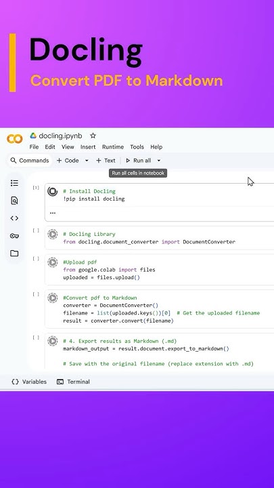The height and width of the screenshot is (488, 274).
Task: Click the markdown_output export_to_markdown line
Action: click(x=146, y=348)
